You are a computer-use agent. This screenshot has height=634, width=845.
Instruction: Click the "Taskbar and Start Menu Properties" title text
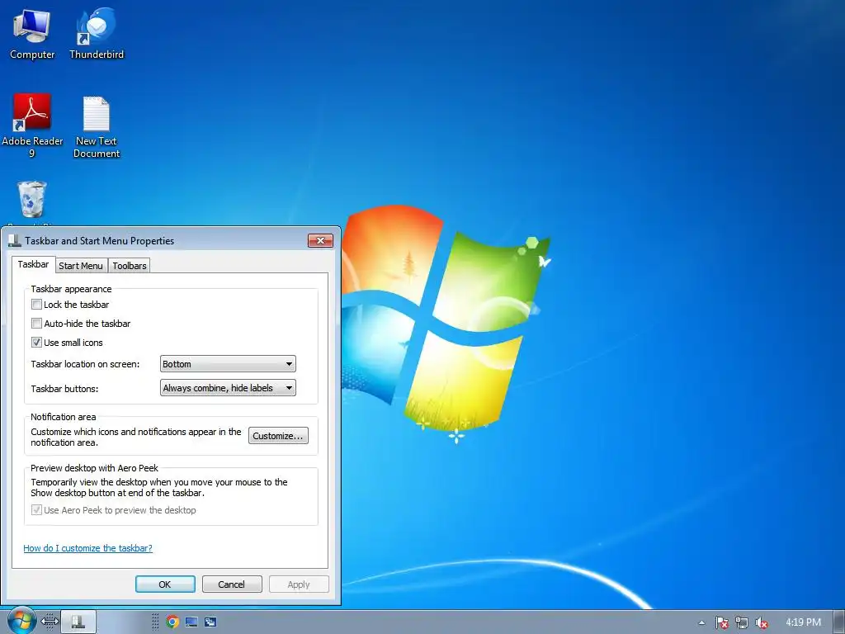coord(100,241)
